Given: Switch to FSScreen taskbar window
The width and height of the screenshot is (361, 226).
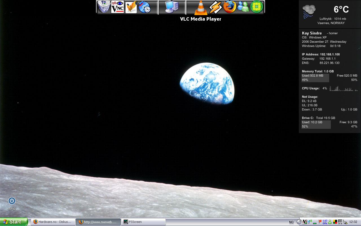Looking at the screenshot, I should point(143,222).
